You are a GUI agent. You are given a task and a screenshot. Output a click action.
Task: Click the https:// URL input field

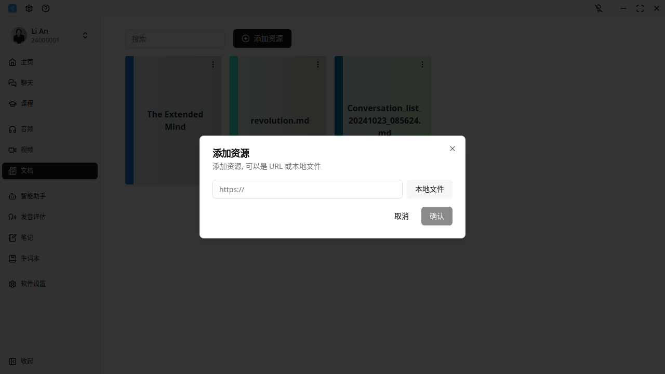click(x=307, y=189)
